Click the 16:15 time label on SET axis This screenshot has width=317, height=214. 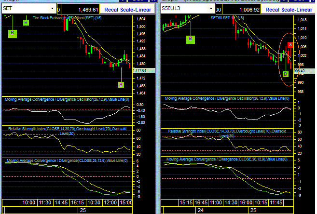point(78,202)
